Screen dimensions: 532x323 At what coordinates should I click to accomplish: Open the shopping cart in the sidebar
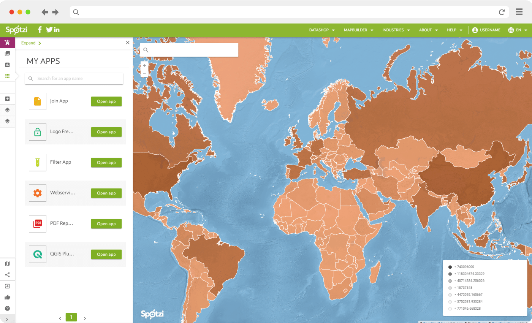(7, 43)
